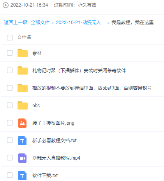Click the clock icon beside the share date
This screenshot has width=164, height=181.
tap(5, 5)
